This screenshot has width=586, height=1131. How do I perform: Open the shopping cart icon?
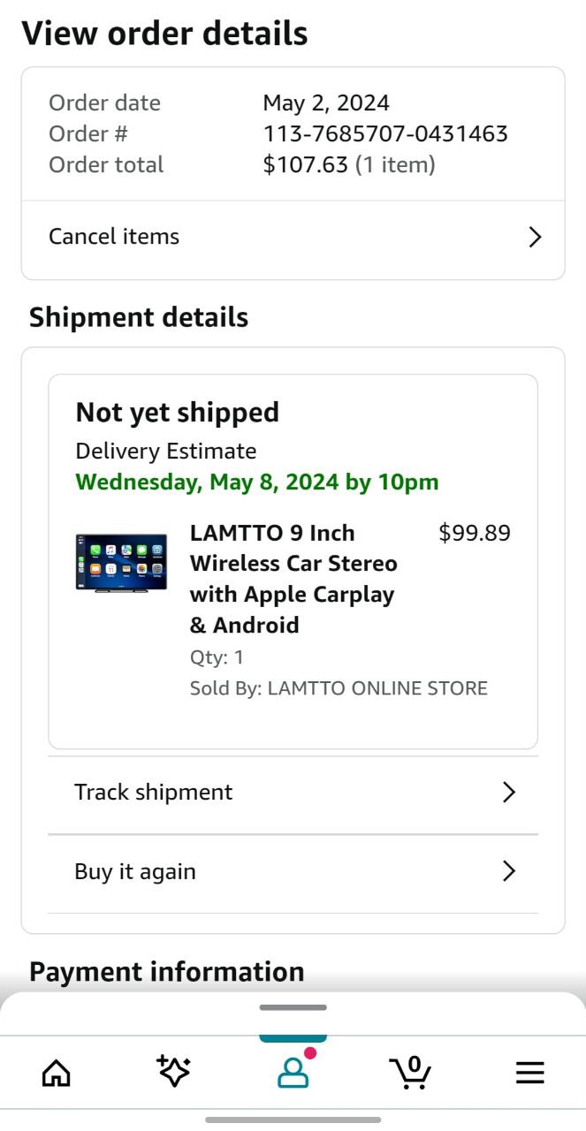(410, 1072)
